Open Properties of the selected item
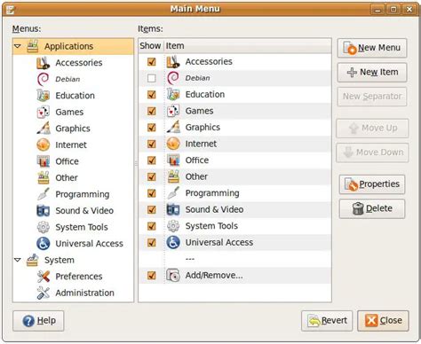 tap(372, 184)
